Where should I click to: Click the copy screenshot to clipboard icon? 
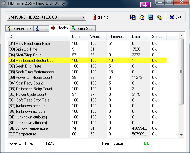click(x=142, y=17)
